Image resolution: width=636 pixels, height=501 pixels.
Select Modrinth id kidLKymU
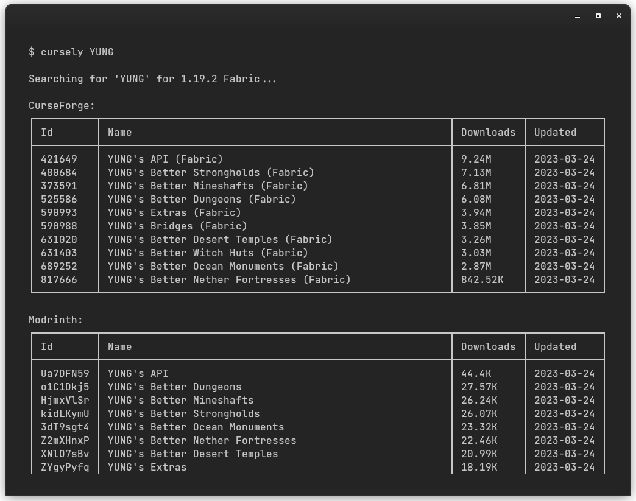click(65, 413)
